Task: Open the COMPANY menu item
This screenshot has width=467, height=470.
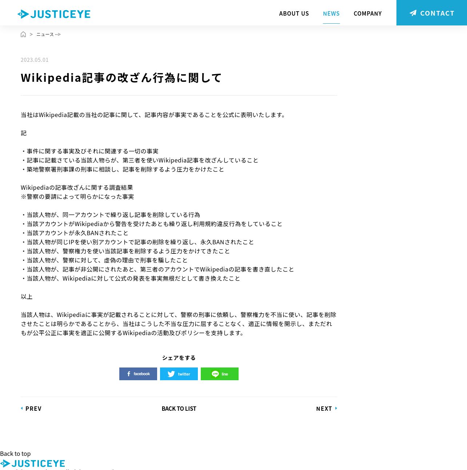Action: pyautogui.click(x=368, y=13)
